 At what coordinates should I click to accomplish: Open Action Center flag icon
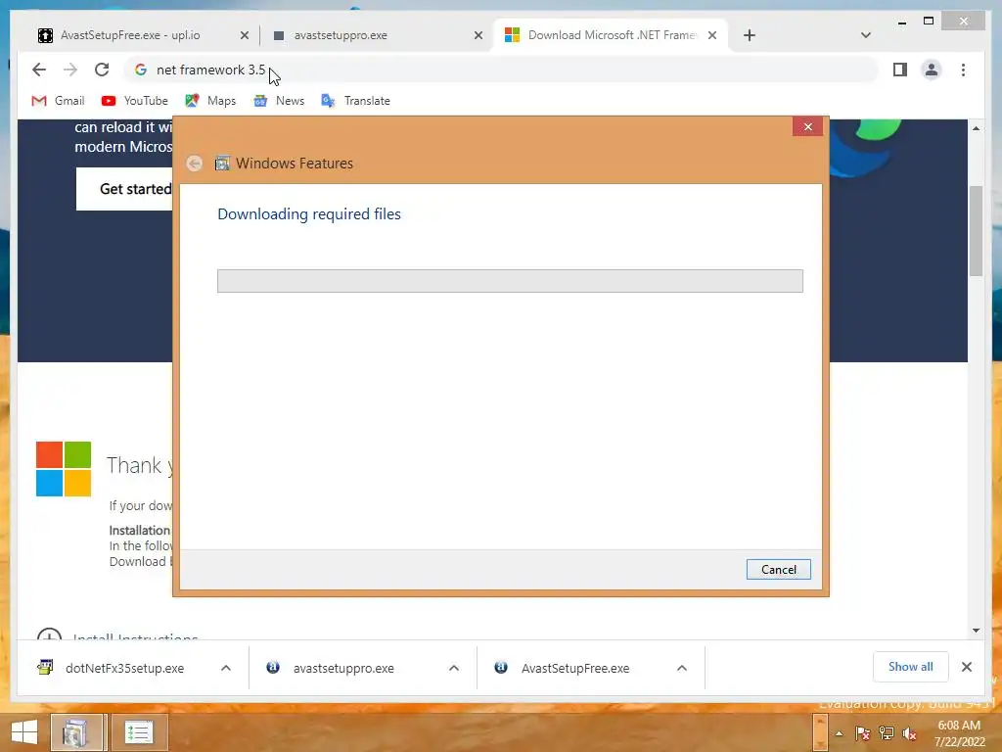(x=862, y=733)
